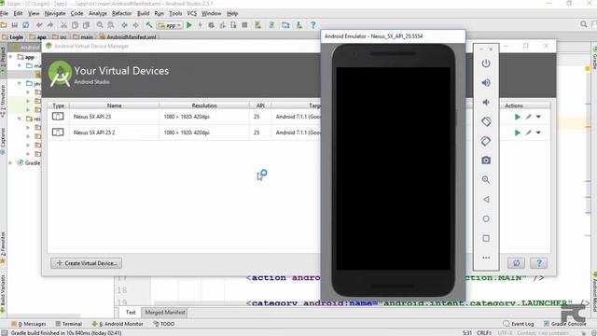Open the Navigate menu
Screen dimensions: 597x336
point(55,13)
